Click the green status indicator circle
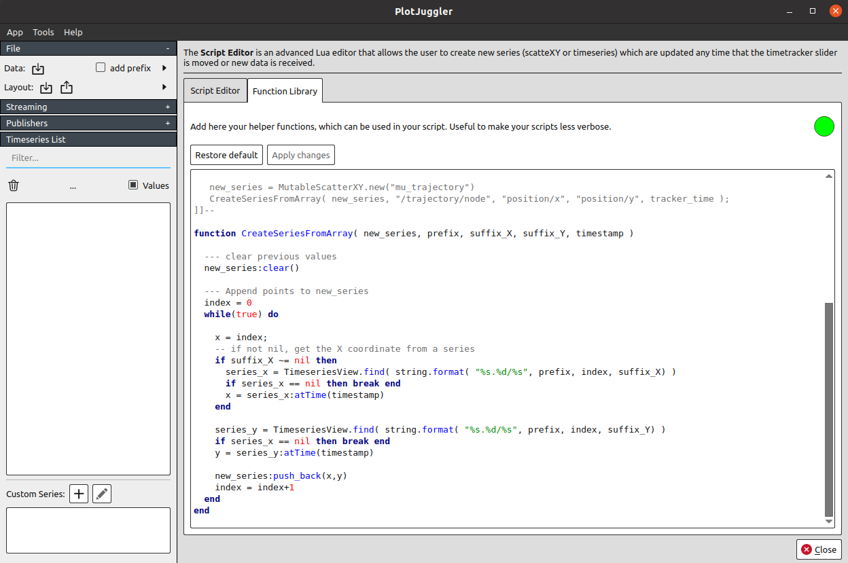Image resolution: width=848 pixels, height=563 pixels. (824, 126)
